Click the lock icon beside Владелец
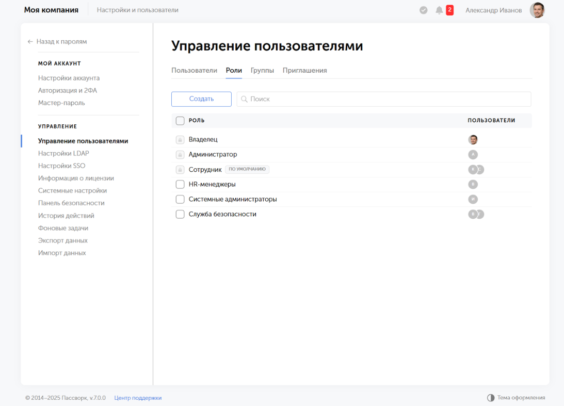This screenshot has width=564, height=406. pyautogui.click(x=180, y=139)
